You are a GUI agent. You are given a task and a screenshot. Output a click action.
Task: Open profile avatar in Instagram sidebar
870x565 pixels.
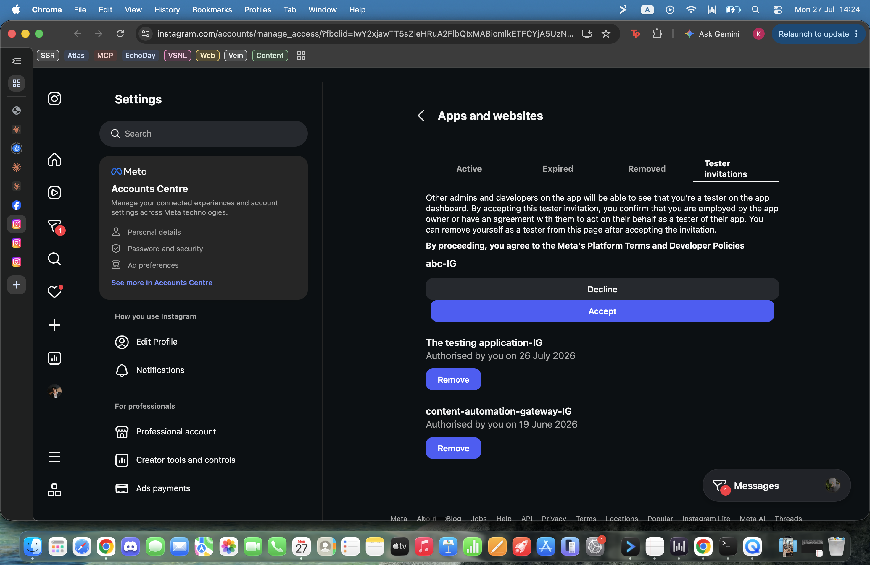point(55,391)
